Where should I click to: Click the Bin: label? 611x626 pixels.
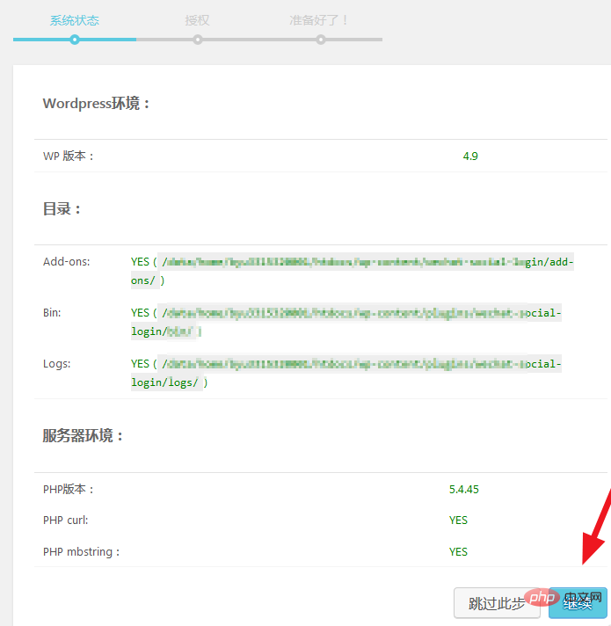tap(52, 313)
